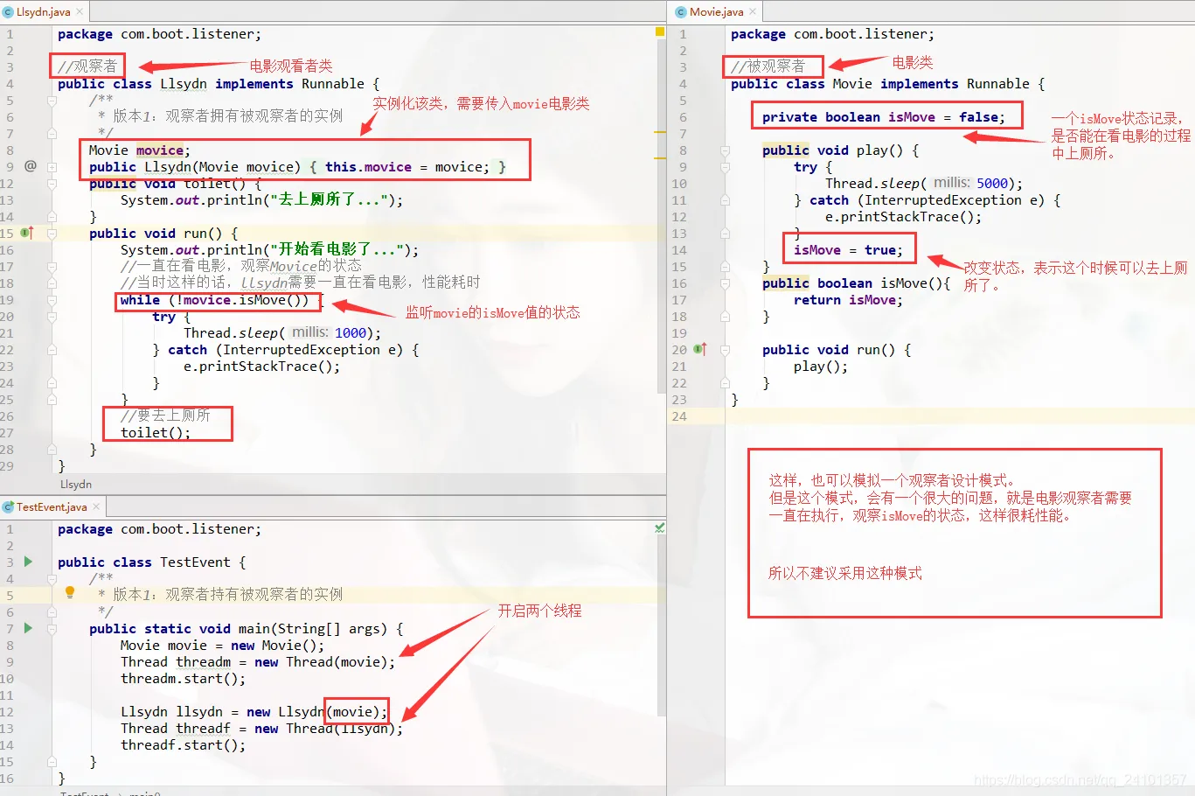This screenshot has width=1195, height=796.
Task: Close the TestEvent.java tab
Action: pyautogui.click(x=96, y=506)
